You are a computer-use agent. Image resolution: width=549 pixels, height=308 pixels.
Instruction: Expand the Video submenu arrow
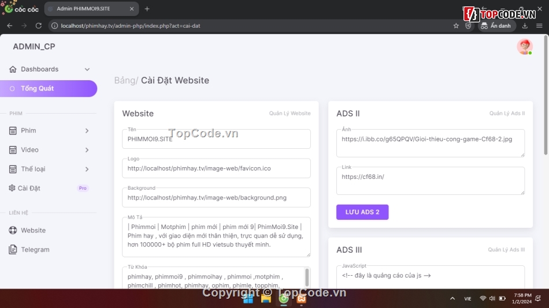[x=87, y=150]
